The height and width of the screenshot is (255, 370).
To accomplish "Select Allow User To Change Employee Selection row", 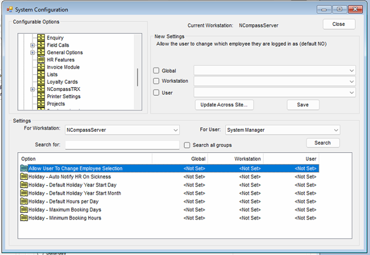I will click(170, 168).
